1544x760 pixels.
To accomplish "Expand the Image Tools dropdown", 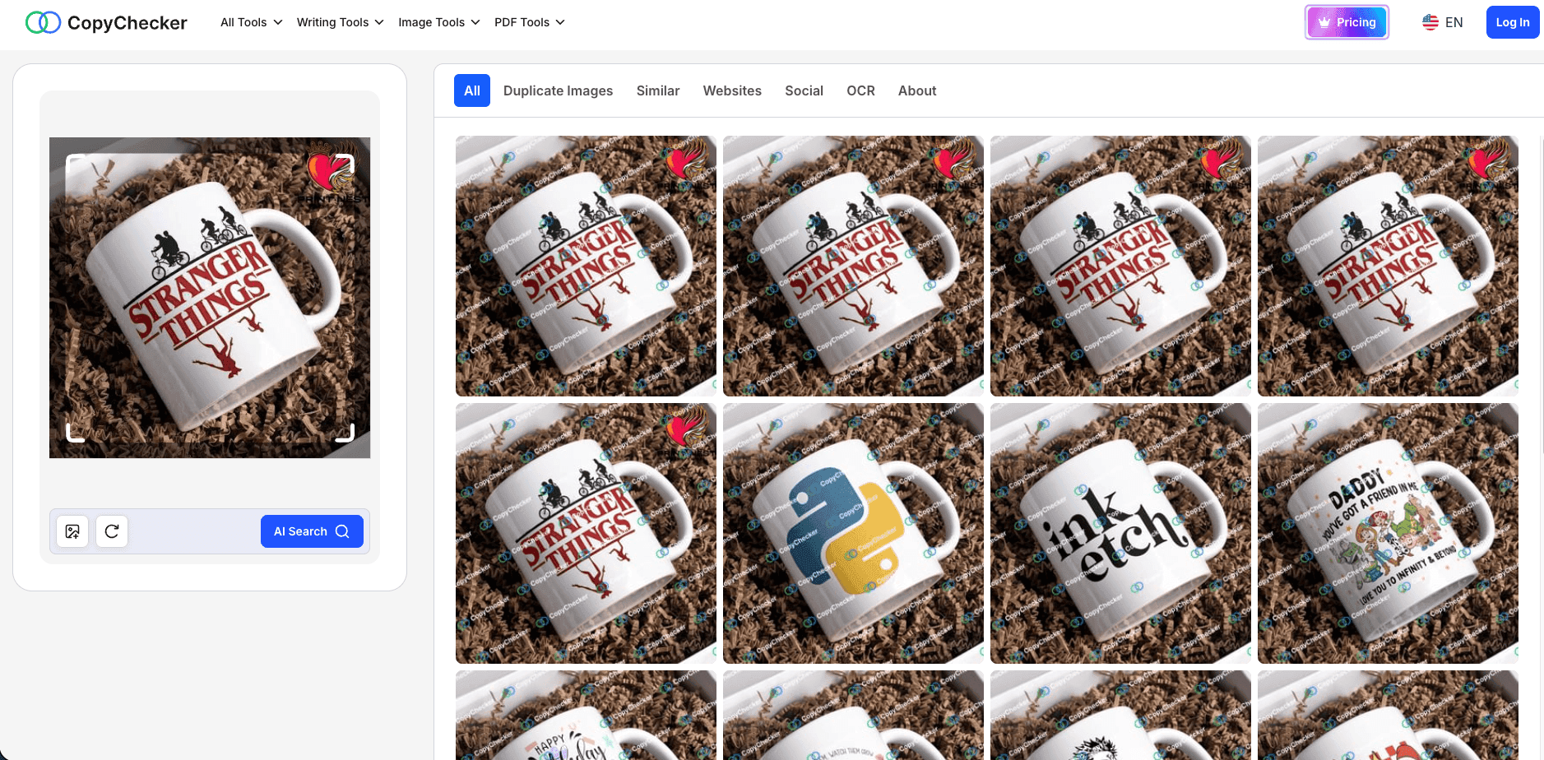I will point(438,22).
